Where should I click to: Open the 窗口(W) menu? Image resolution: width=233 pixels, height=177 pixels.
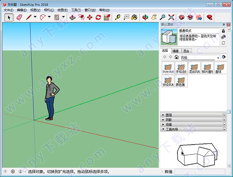point(90,10)
